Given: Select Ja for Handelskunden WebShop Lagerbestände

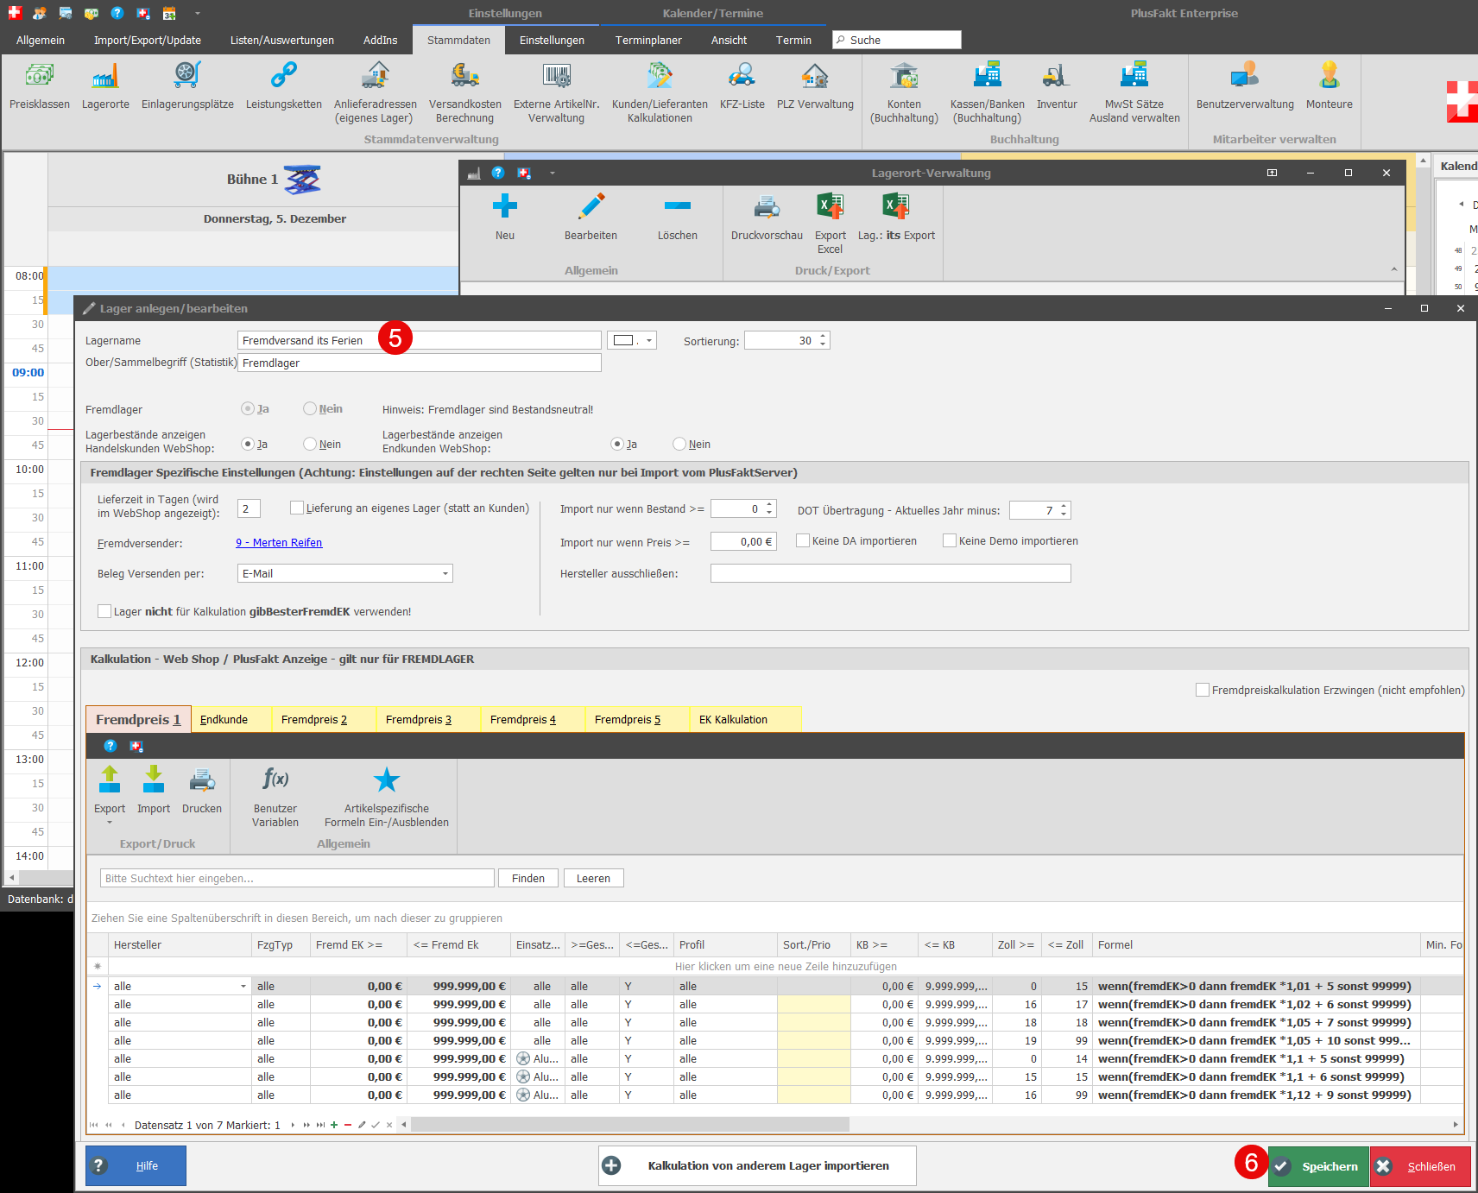Looking at the screenshot, I should coord(248,444).
